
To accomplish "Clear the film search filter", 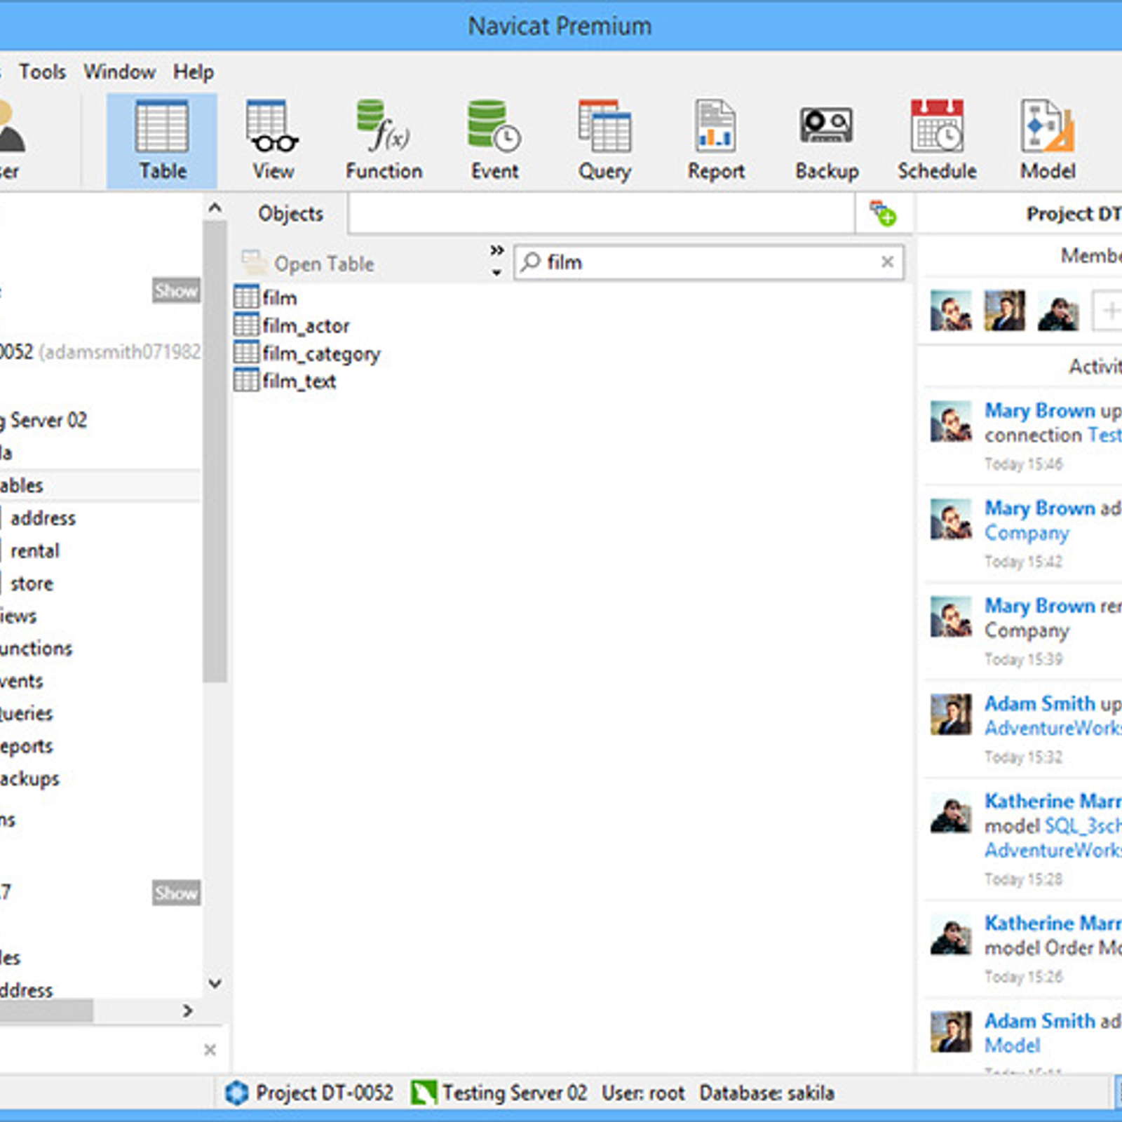I will [887, 262].
